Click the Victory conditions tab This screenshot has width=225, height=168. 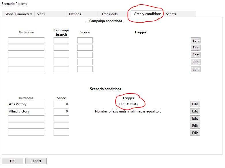147,14
